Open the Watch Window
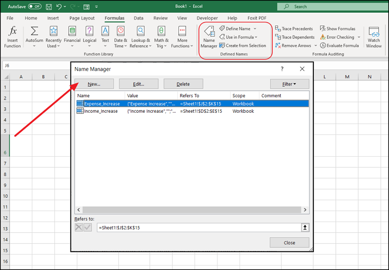This screenshot has height=270, width=389. click(x=374, y=37)
